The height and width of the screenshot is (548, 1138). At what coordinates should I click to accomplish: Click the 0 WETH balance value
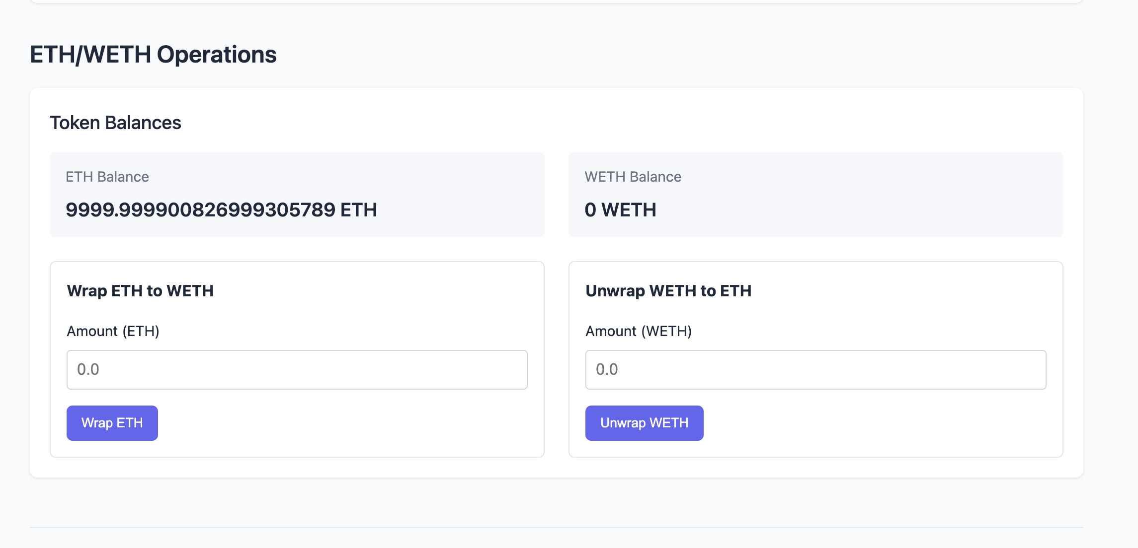(620, 210)
